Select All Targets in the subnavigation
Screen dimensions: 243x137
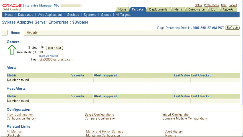(x=123, y=15)
